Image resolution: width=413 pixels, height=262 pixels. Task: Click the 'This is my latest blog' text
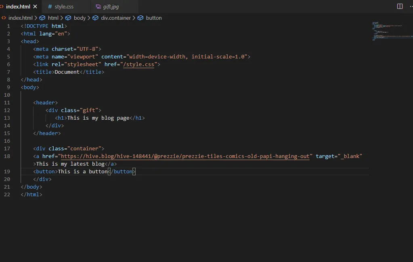coord(70,164)
